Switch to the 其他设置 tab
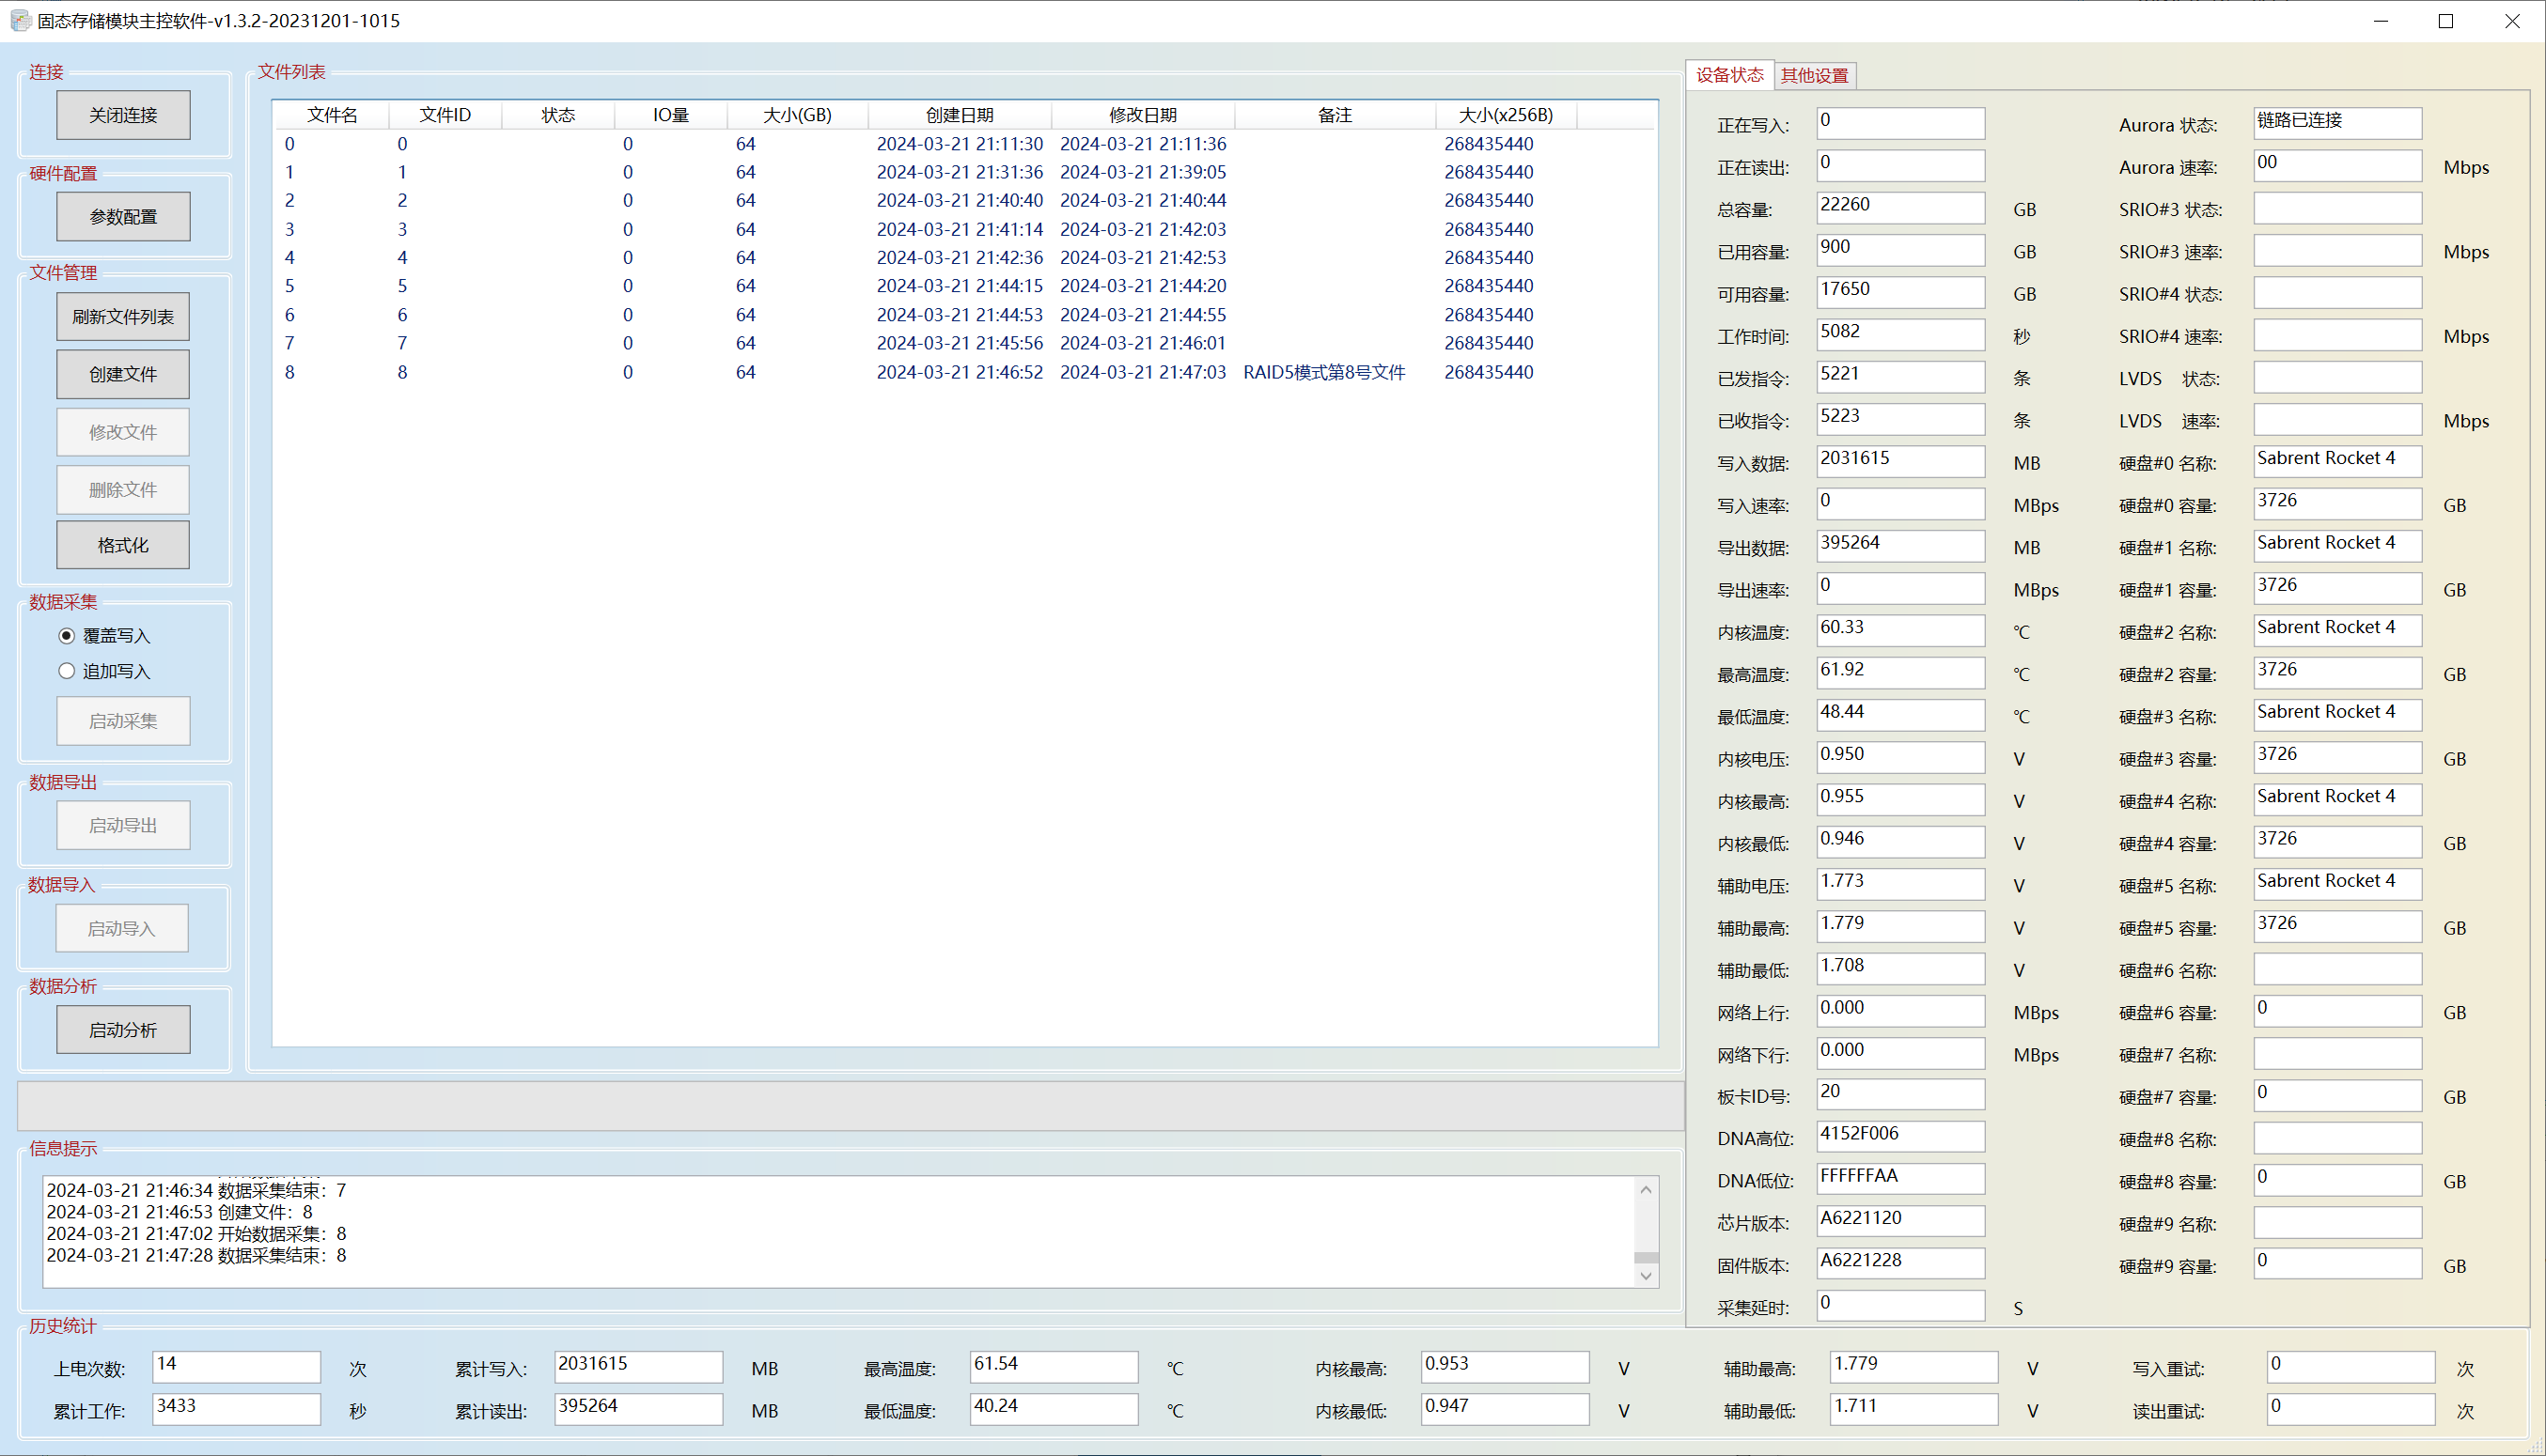 (x=1815, y=75)
